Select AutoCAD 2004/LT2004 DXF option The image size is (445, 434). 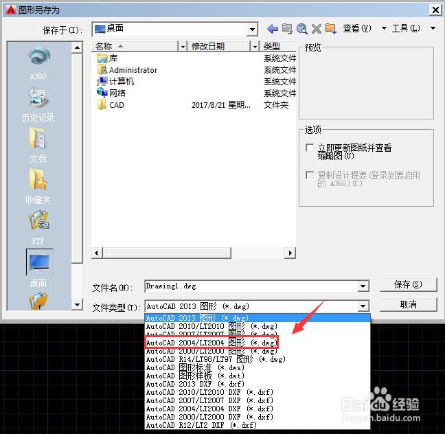258,409
